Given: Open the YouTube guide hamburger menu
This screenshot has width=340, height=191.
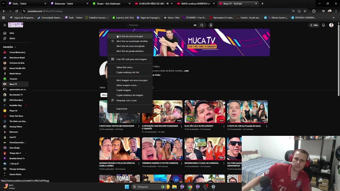Looking at the screenshot, I should [x=5, y=25].
